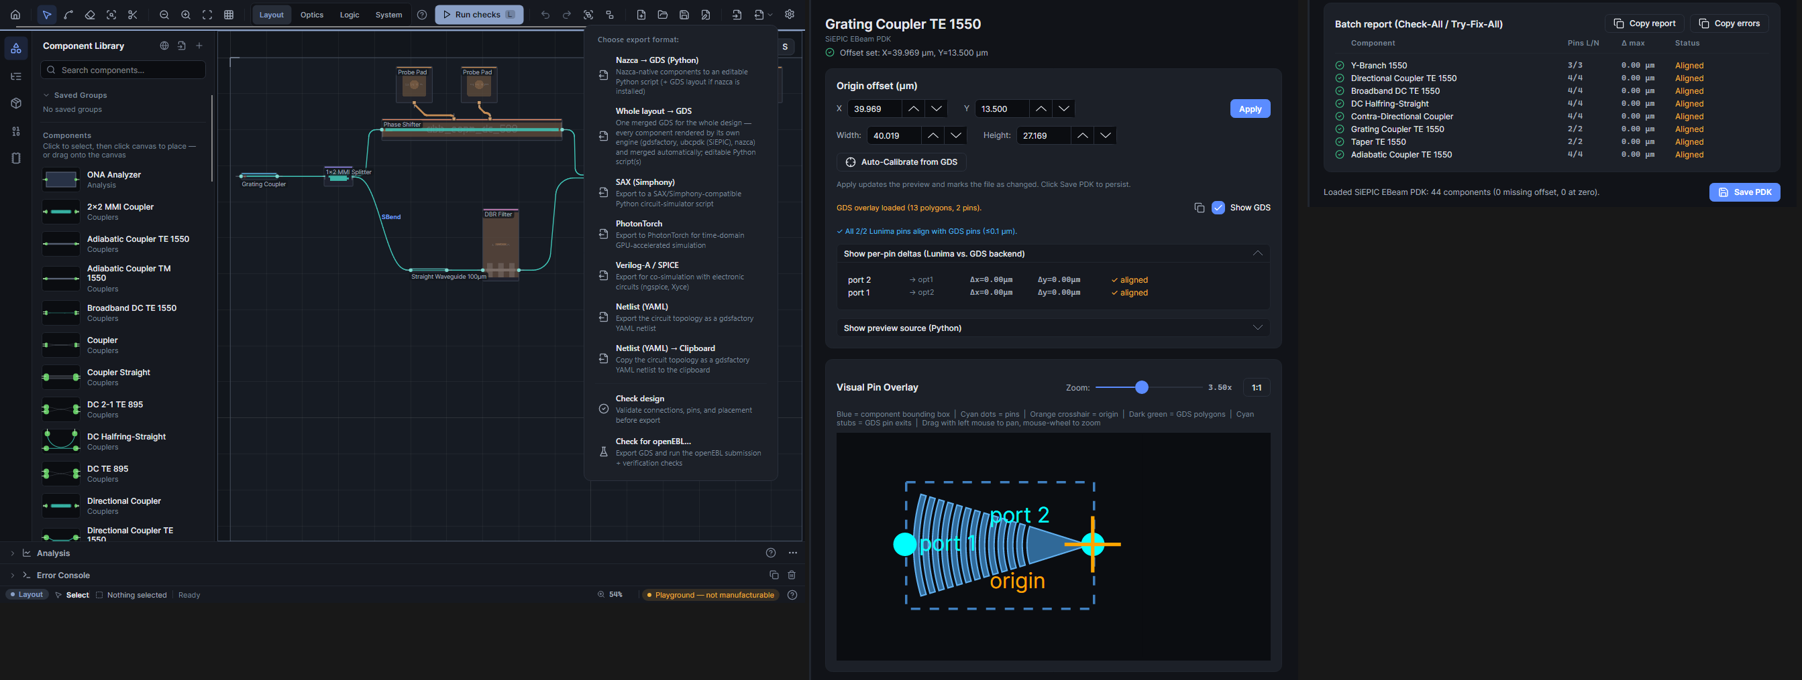Screen dimensions: 1802x680
Task: Choose SAX (Simphony) export format
Action: click(681, 192)
